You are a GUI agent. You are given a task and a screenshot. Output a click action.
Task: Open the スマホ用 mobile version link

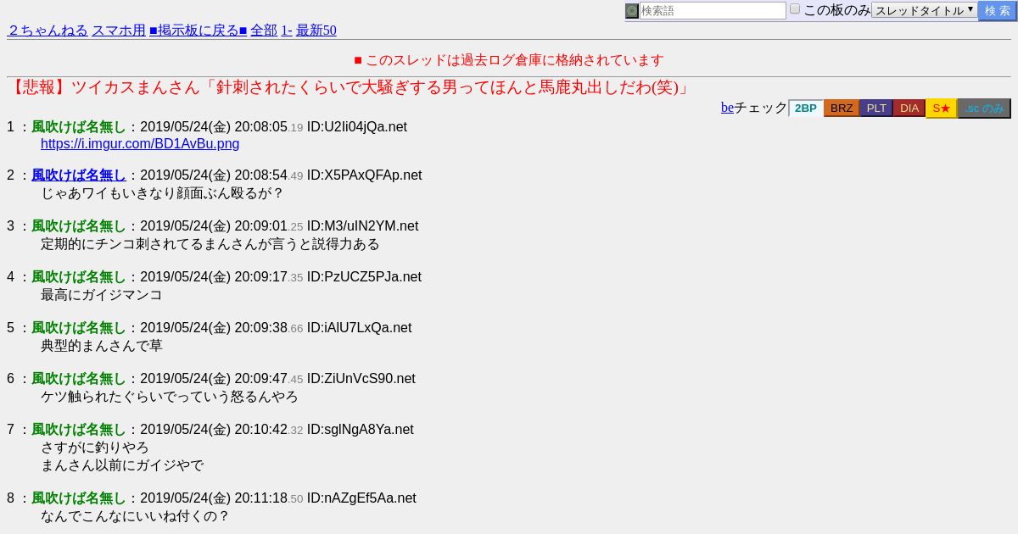119,31
